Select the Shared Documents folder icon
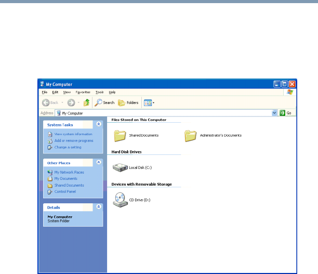The height and width of the screenshot is (274, 318). (120, 136)
